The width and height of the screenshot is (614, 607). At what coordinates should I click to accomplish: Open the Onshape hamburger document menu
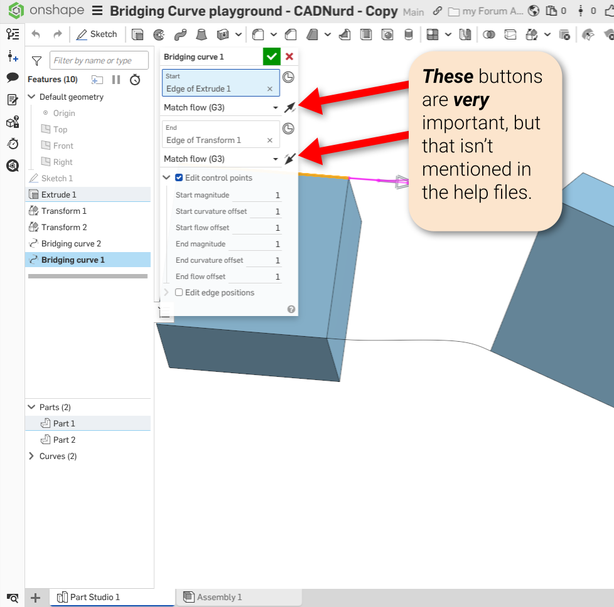coord(97,11)
